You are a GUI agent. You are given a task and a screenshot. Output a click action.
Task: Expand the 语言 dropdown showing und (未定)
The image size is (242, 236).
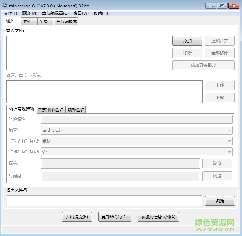pos(136,130)
